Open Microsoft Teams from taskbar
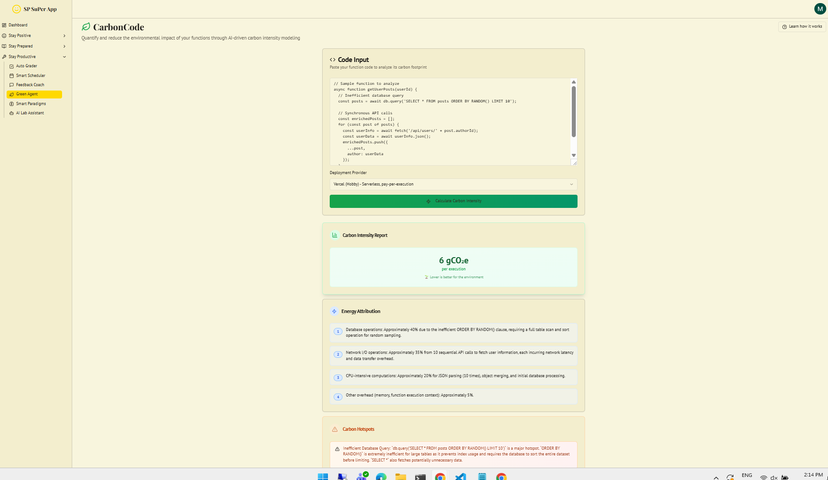The width and height of the screenshot is (828, 480). [362, 476]
